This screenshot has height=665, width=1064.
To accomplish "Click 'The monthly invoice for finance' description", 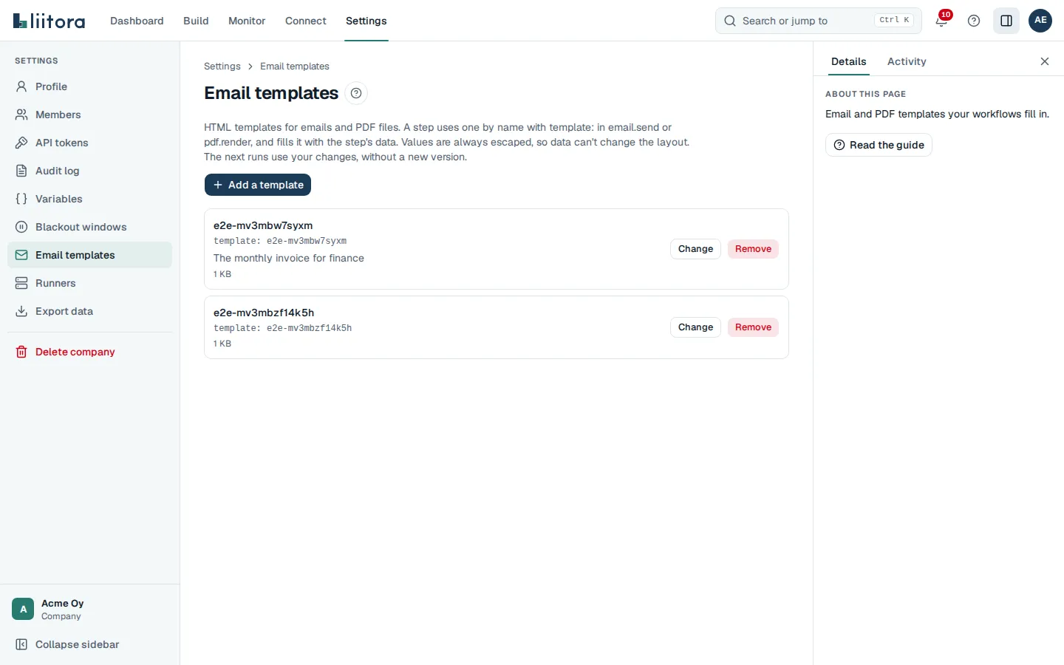I will (289, 258).
